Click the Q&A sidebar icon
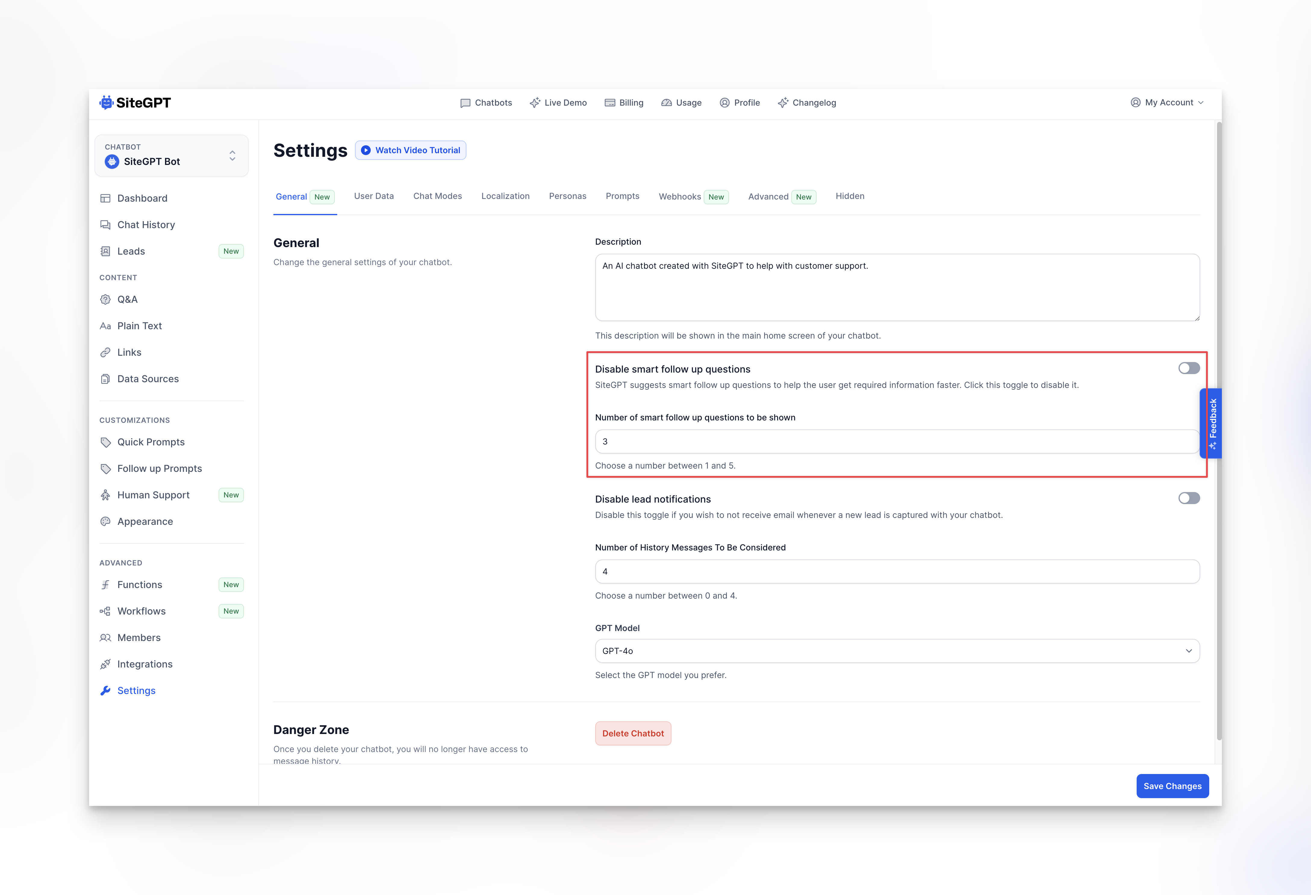Viewport: 1311px width, 895px height. coord(105,299)
